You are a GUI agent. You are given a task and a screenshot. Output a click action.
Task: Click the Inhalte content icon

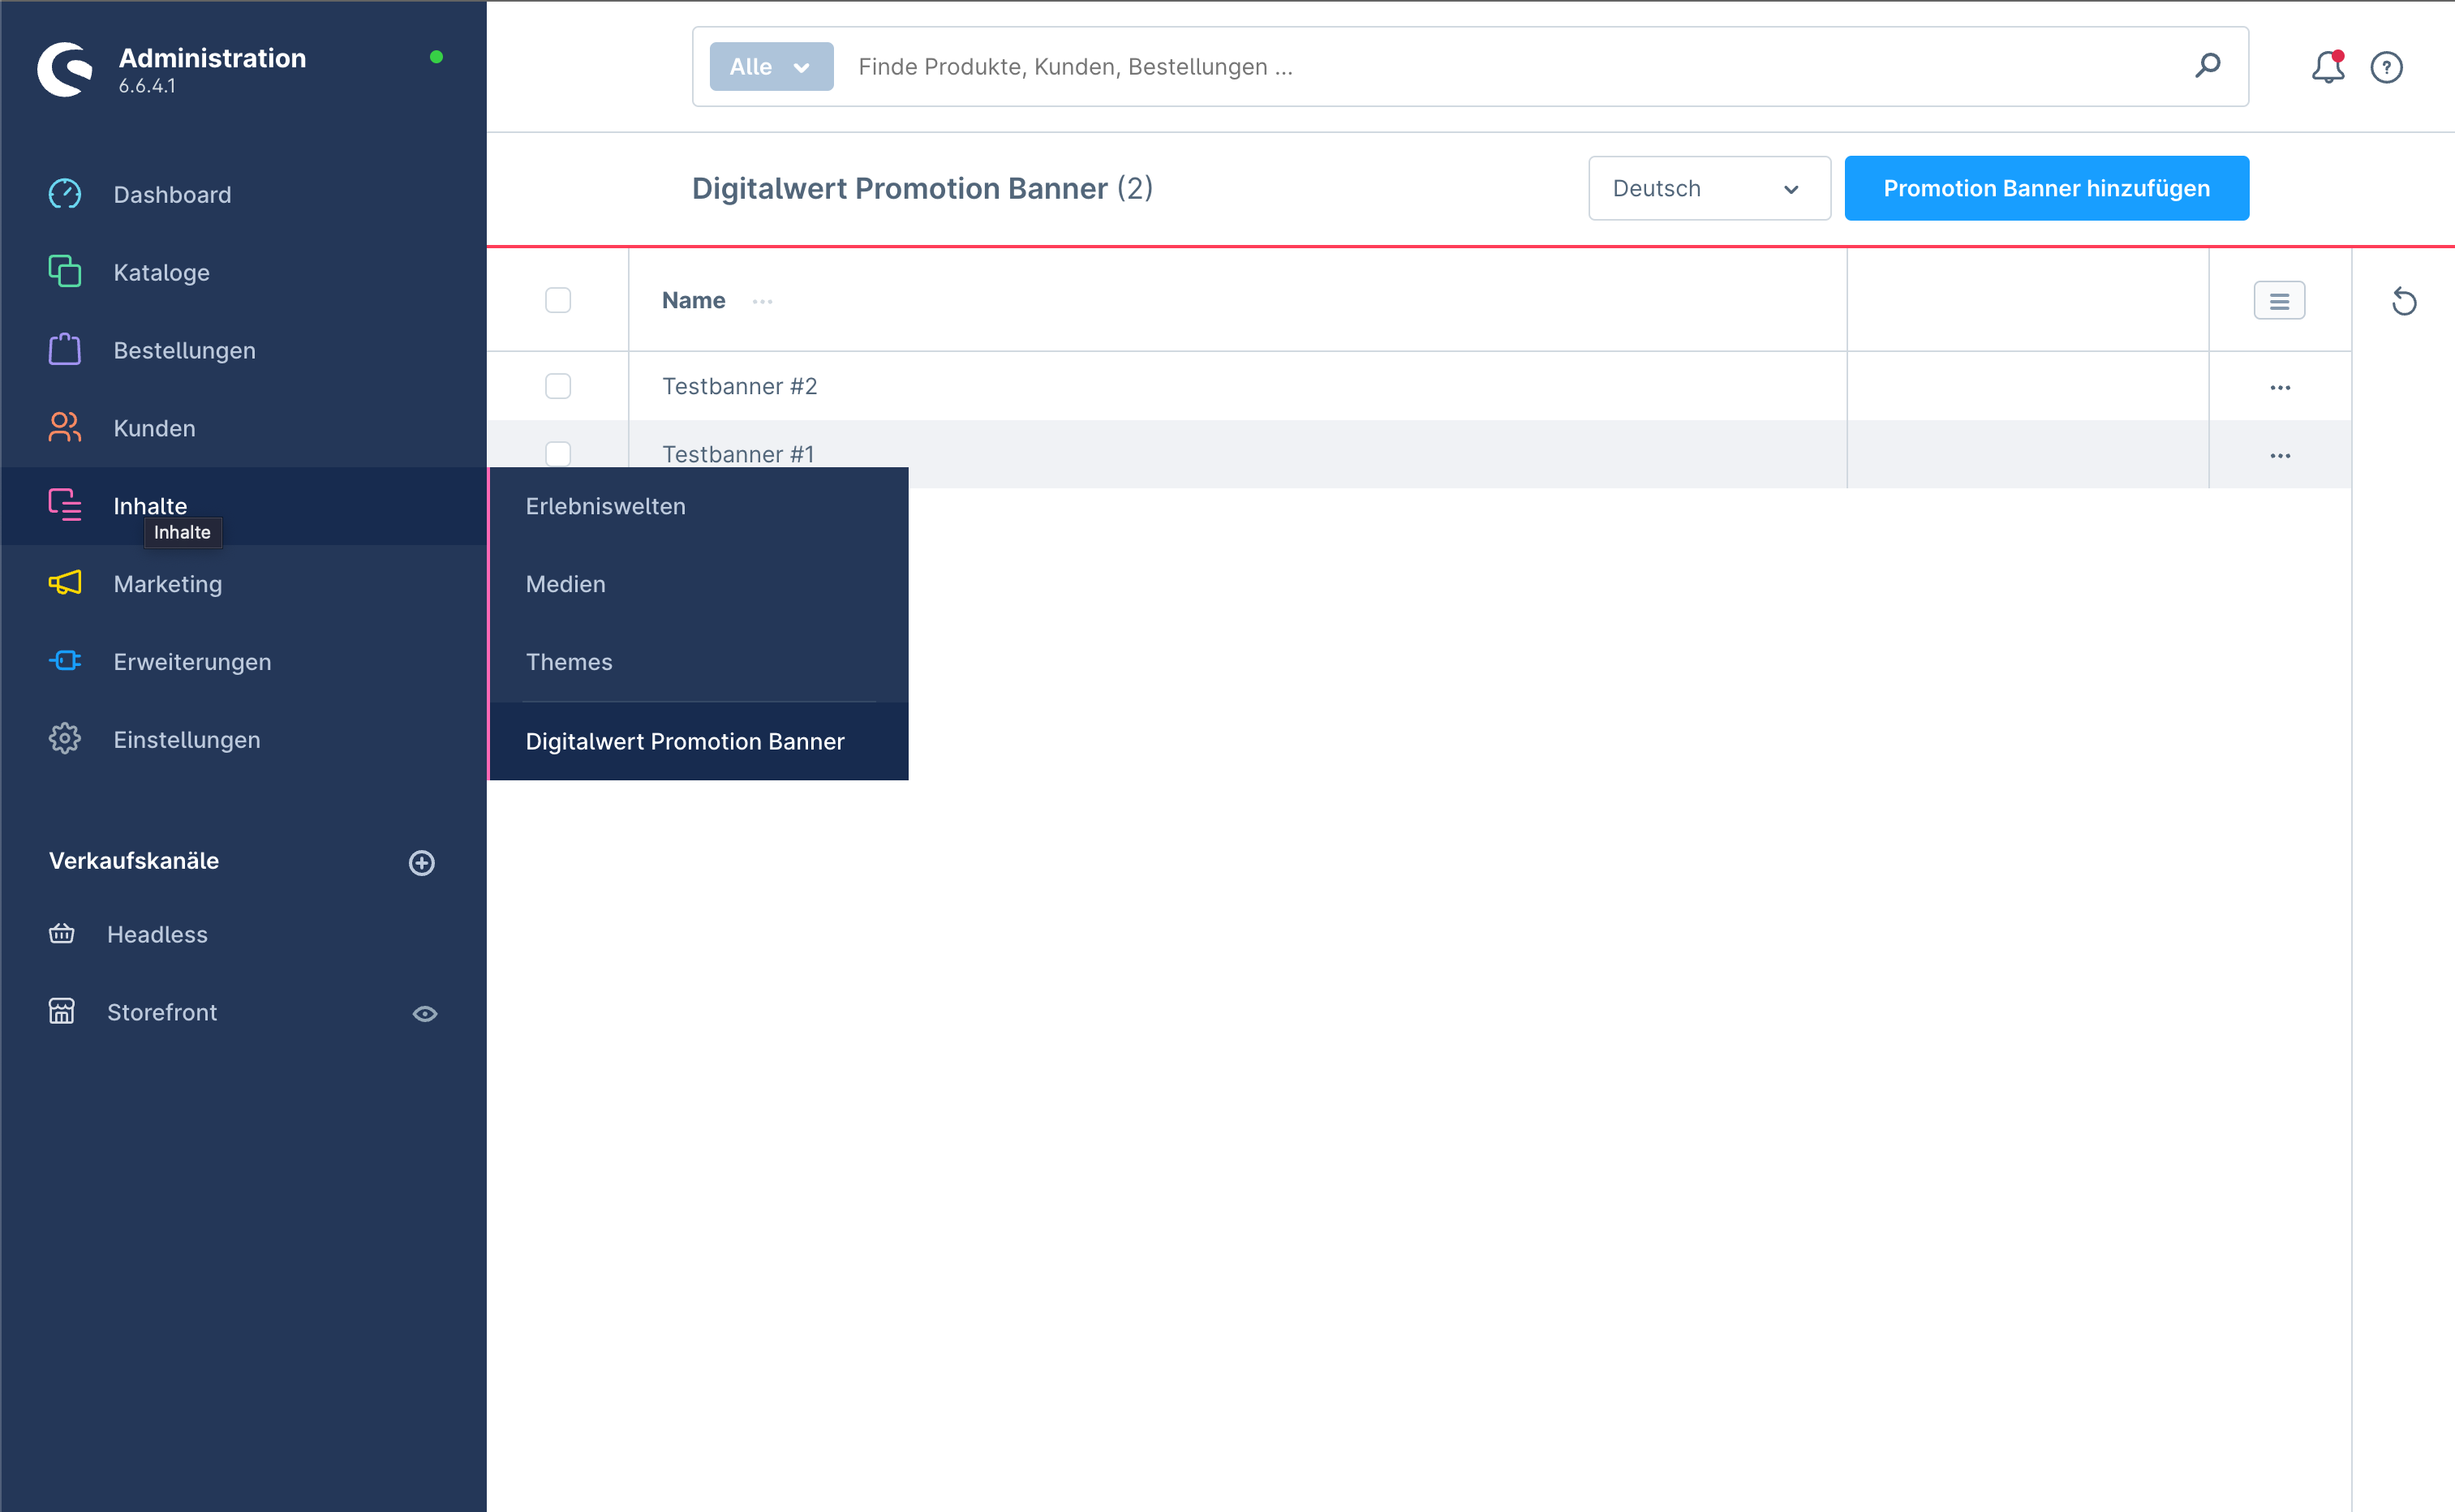coord(65,506)
